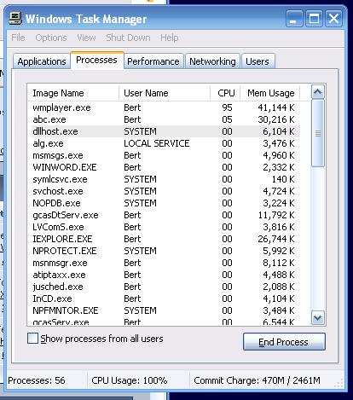This screenshot has width=353, height=400.
Task: Click the scrollbar up arrow
Action: point(317,92)
